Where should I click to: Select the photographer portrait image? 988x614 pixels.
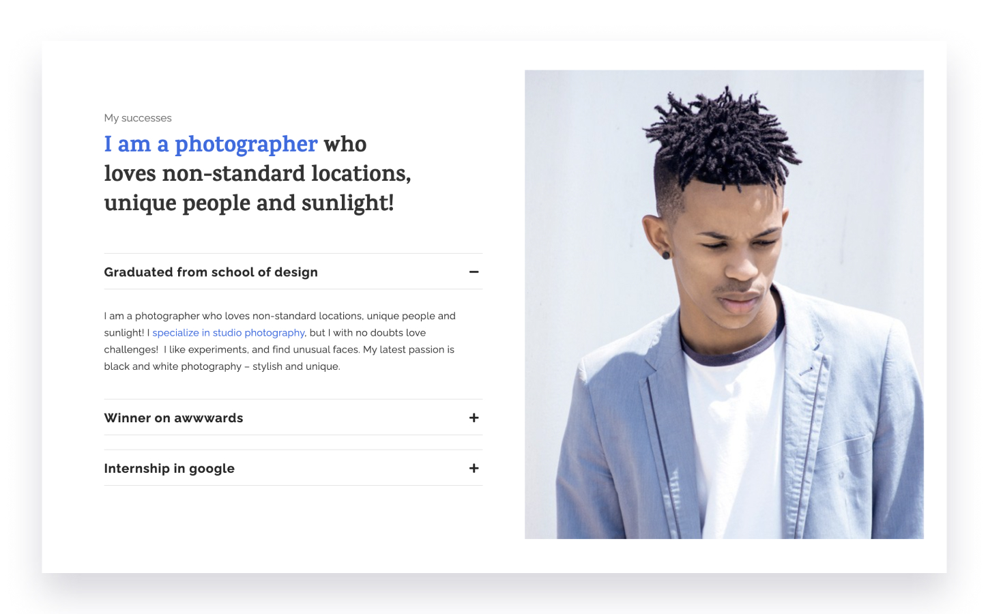click(724, 304)
